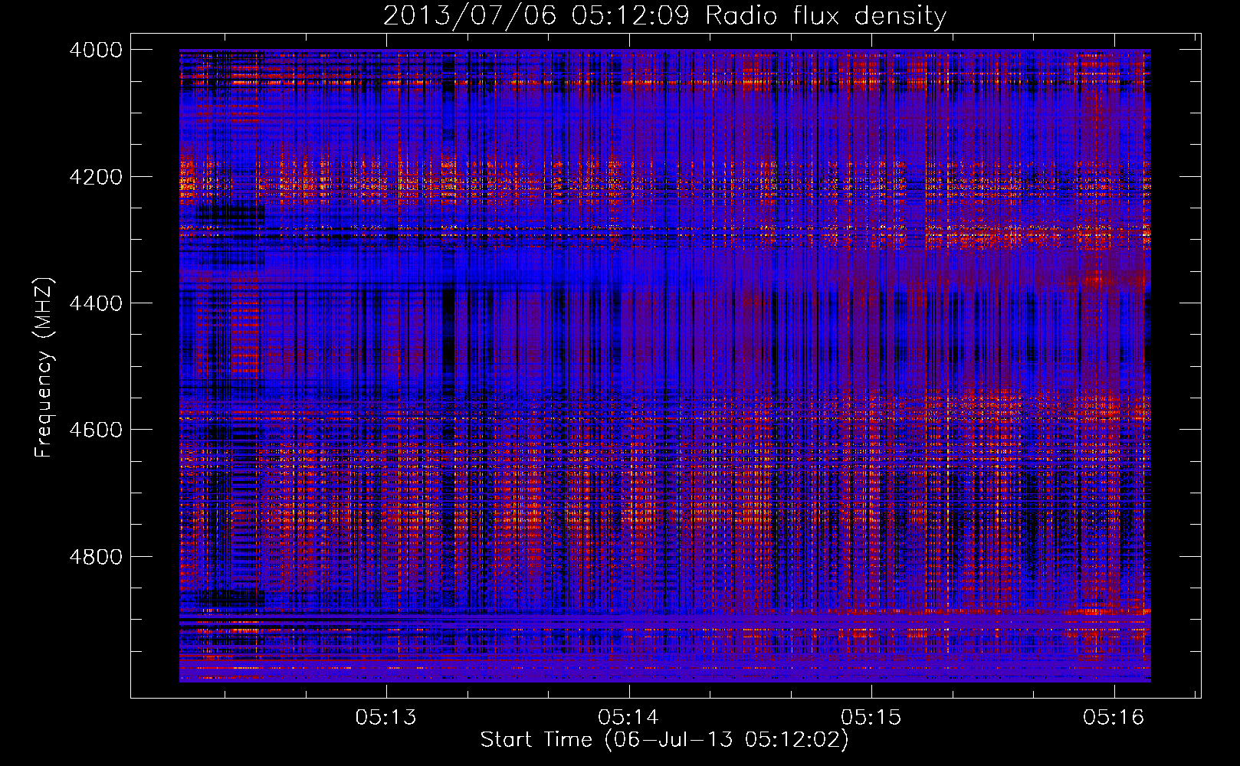Click the 'Start Time (06-Jul-13 05:12:02)' axis title
This screenshot has height=766, width=1240.
[664, 740]
